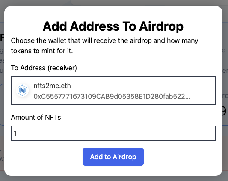Viewport: 228px width, 181px height.
Task: Click the word 'Airdrop' in the blue button
Action: tap(124, 157)
